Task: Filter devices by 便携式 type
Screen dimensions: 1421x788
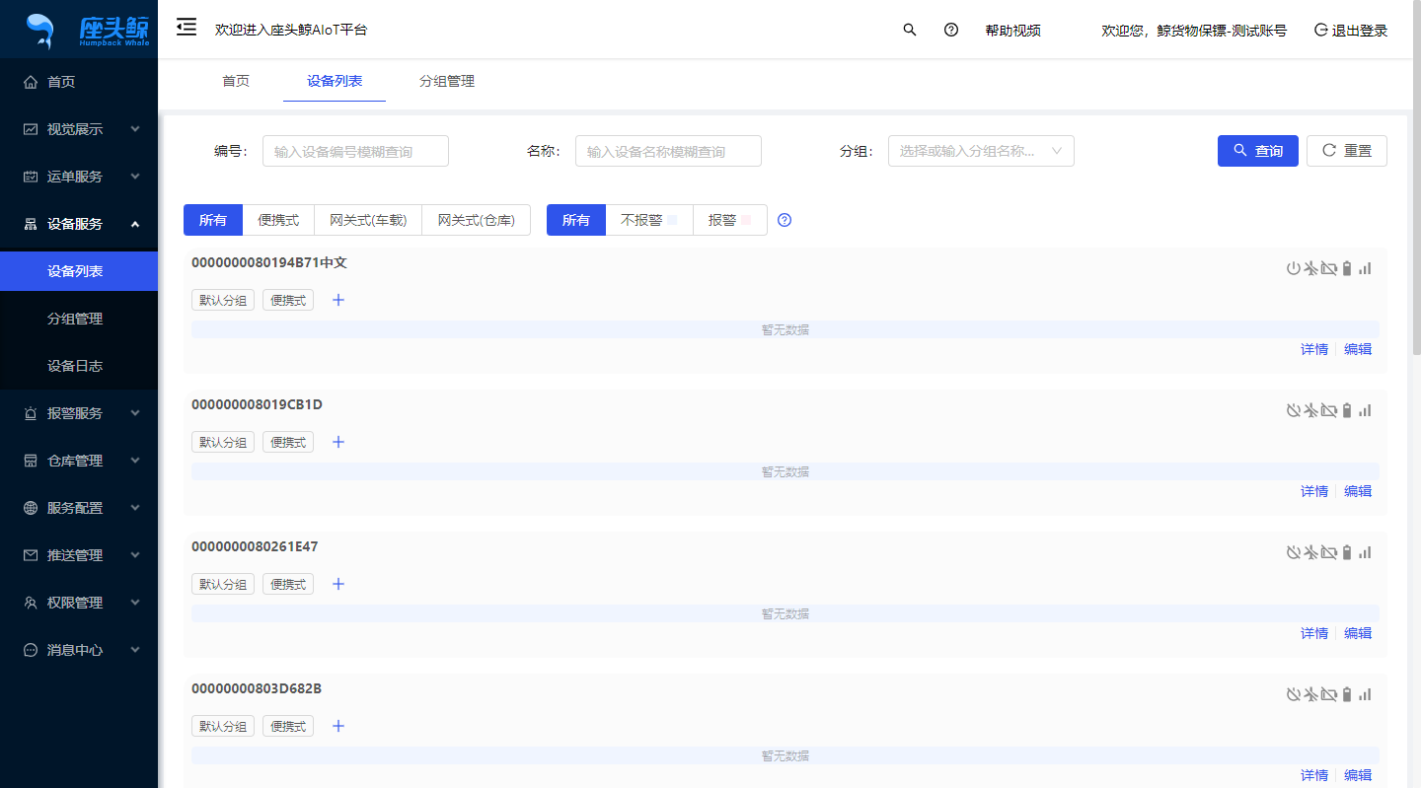Action: [x=278, y=220]
